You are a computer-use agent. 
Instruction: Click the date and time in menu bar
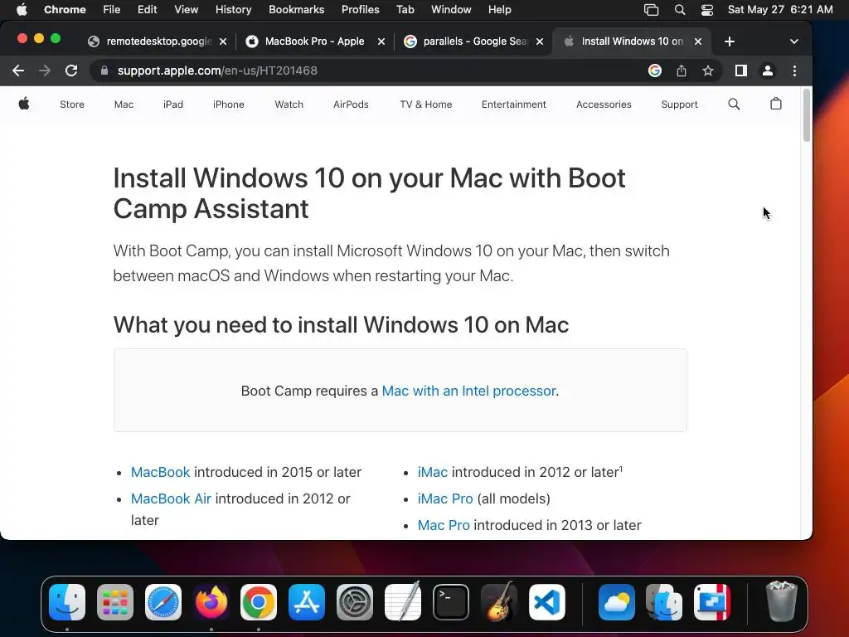780,10
